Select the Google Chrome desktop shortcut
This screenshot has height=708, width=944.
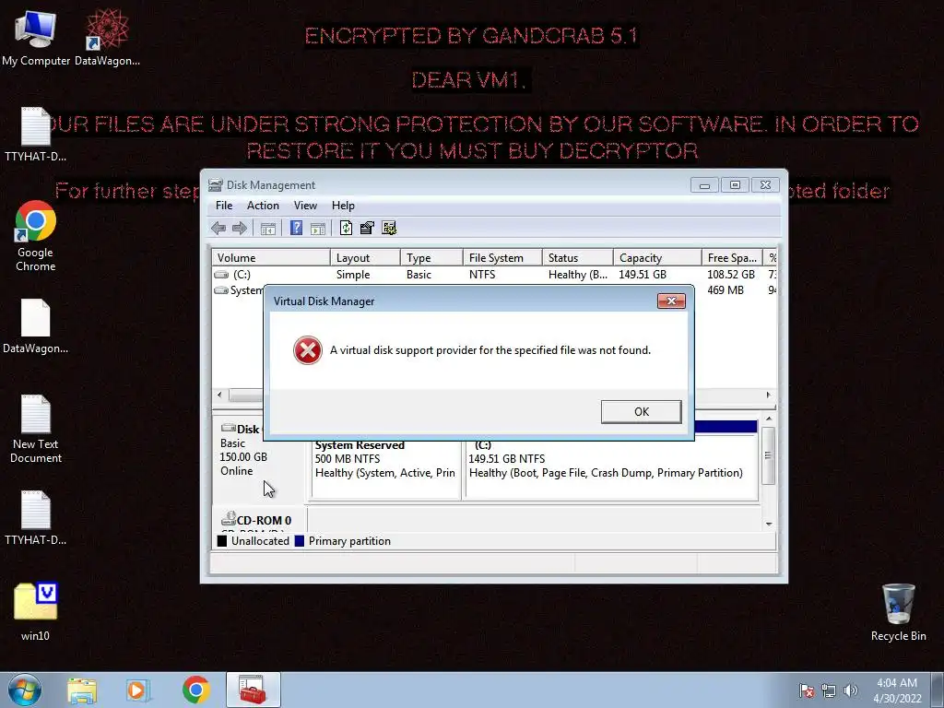[36, 236]
